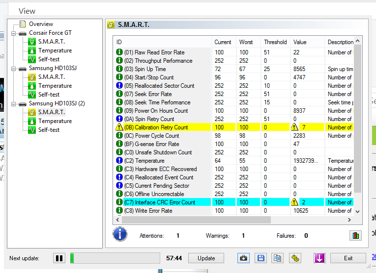This screenshot has height=273, width=376.
Task: Collapse the Samsung HD103SJ (2) node
Action: point(13,104)
